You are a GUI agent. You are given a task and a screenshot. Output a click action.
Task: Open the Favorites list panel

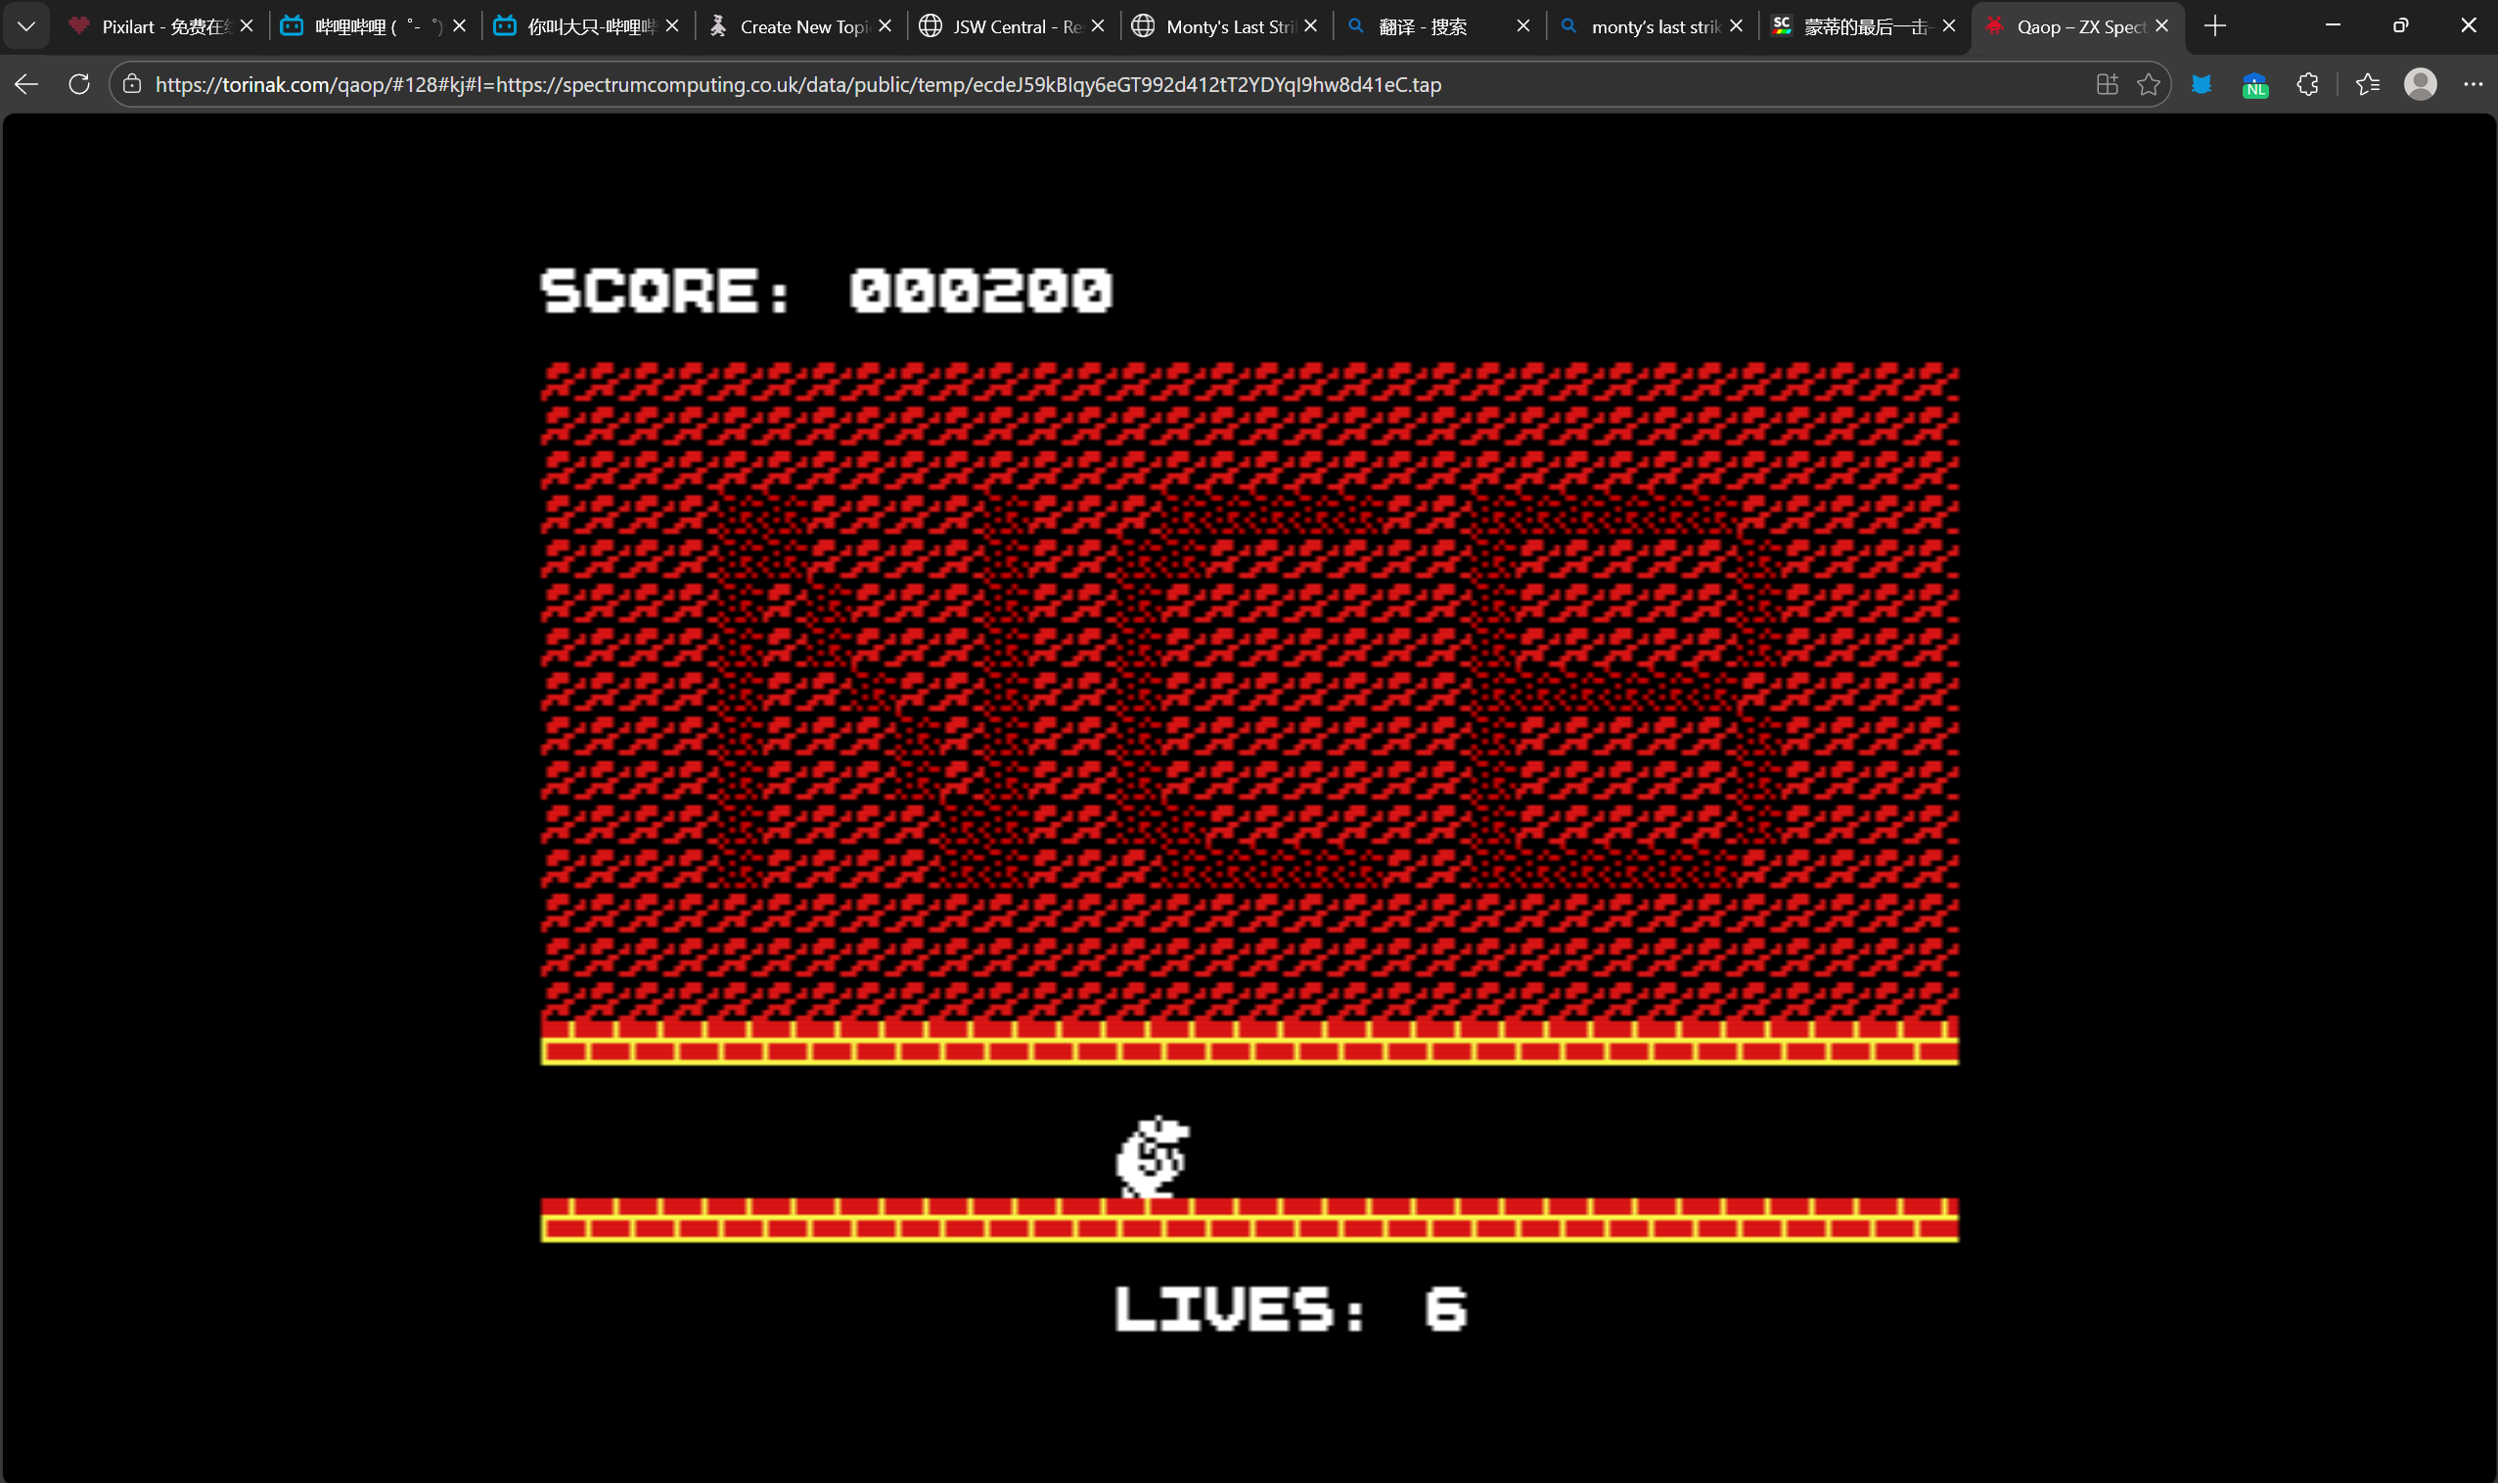(x=2367, y=84)
